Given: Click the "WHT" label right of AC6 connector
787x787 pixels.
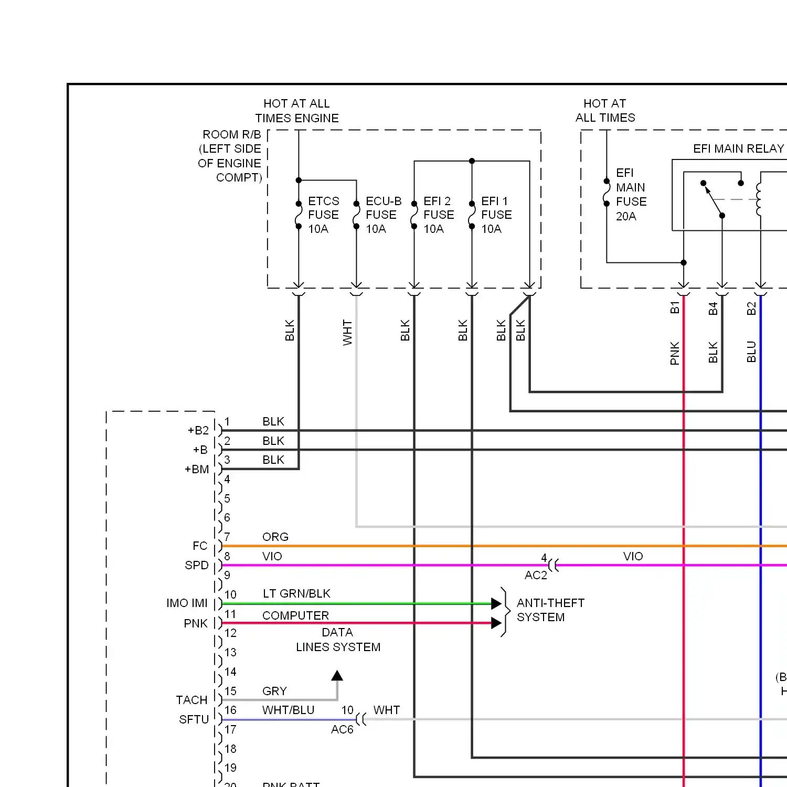Looking at the screenshot, I should [x=387, y=710].
